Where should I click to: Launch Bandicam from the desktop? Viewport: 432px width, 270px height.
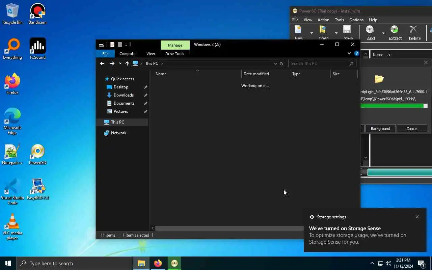pos(37,14)
